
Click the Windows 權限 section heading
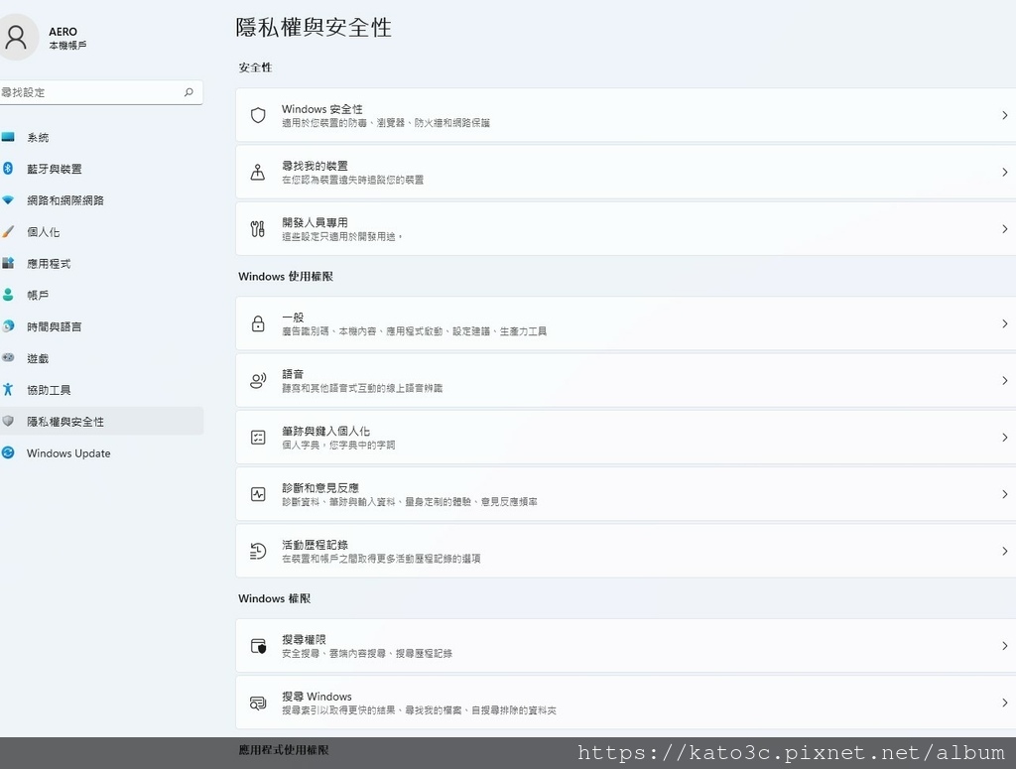[x=275, y=598]
